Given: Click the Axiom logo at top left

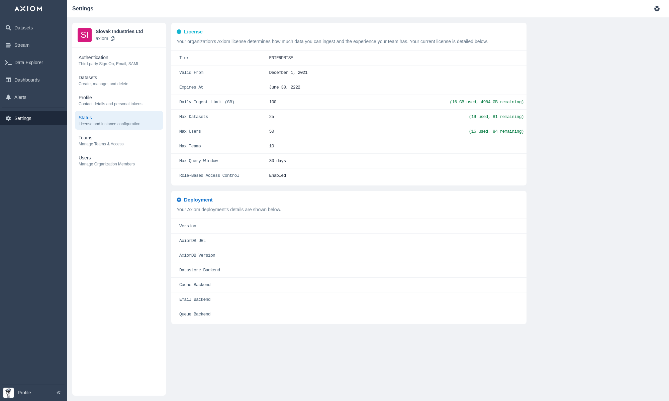Looking at the screenshot, I should (28, 9).
